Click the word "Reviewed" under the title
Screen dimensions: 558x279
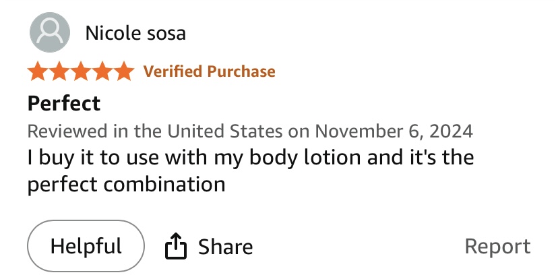tap(64, 130)
